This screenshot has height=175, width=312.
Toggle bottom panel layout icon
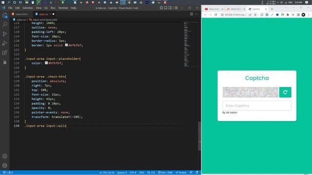pos(166,8)
